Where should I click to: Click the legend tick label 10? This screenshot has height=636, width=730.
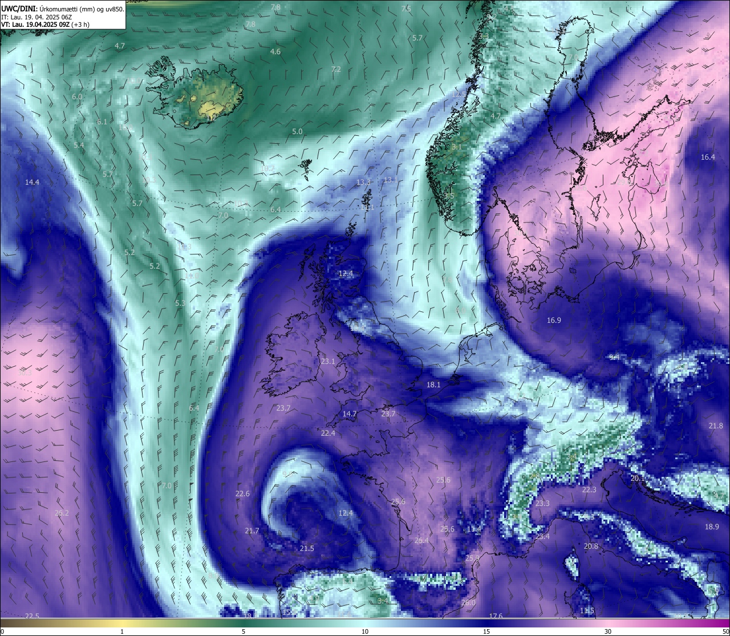pos(365,631)
